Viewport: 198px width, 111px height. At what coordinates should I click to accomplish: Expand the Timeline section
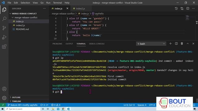29,101
